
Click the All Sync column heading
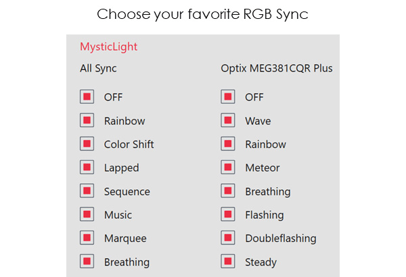[x=98, y=68]
